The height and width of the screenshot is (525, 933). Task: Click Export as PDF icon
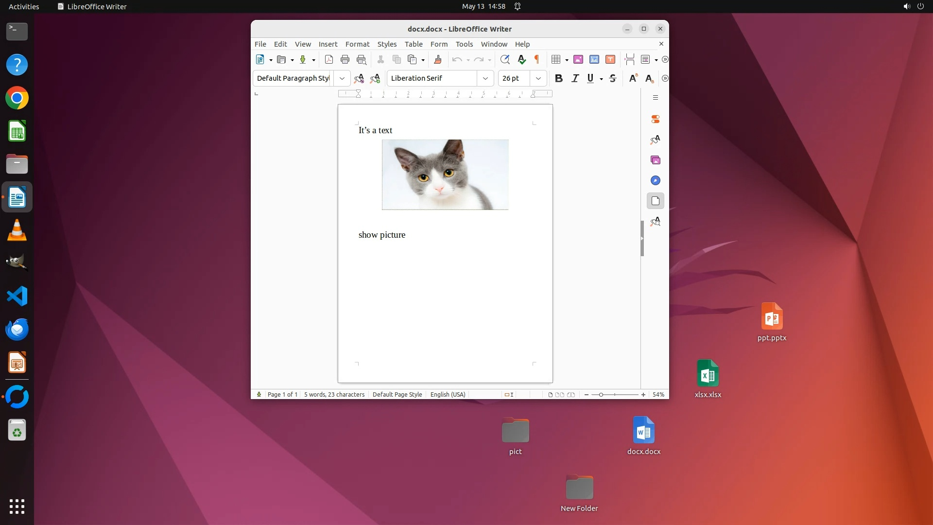coord(329,59)
